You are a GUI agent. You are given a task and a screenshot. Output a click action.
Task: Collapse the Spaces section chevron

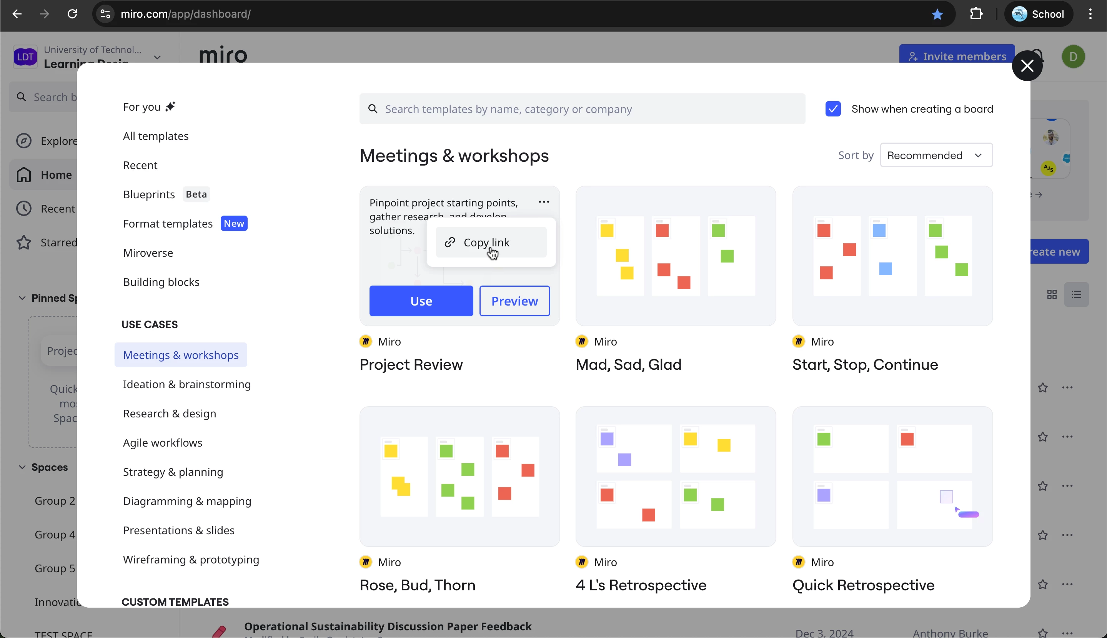22,467
